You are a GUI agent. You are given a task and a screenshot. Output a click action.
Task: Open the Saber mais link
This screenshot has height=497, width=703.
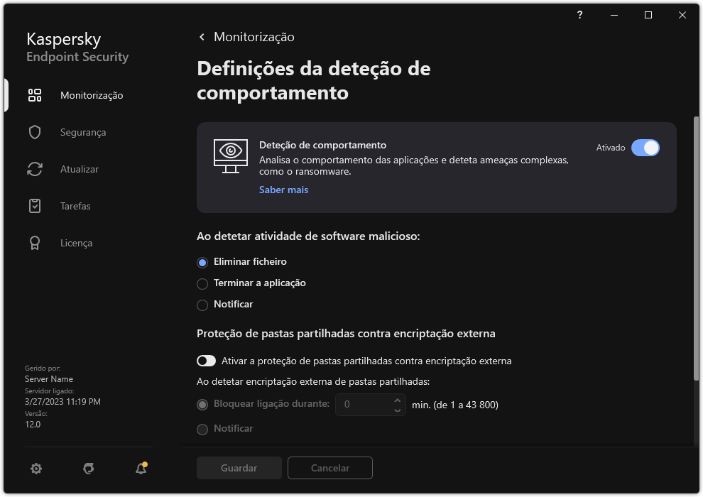(x=283, y=190)
